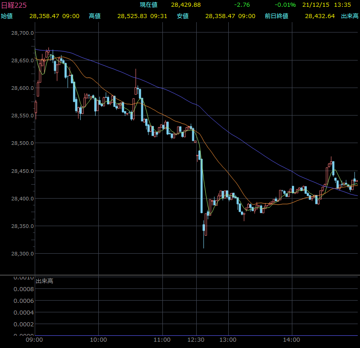This screenshot has height=348, width=360.
Task: Click the 09:00 time axis label
Action: pyautogui.click(x=34, y=340)
